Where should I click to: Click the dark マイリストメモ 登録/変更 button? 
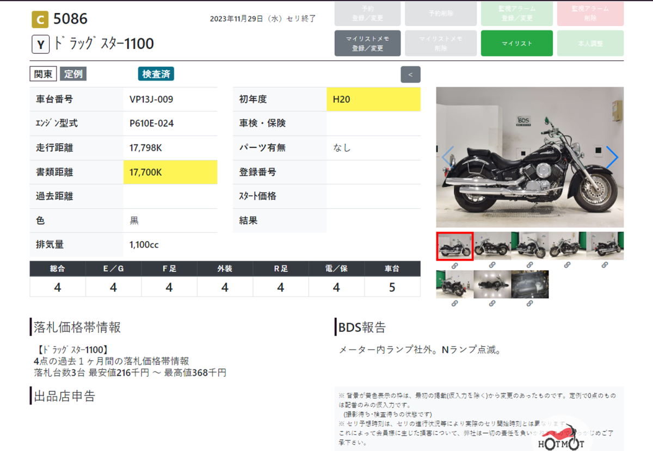367,44
